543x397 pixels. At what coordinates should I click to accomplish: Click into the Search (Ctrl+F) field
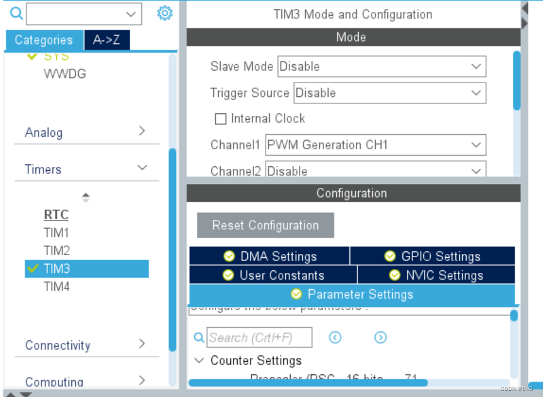(259, 337)
